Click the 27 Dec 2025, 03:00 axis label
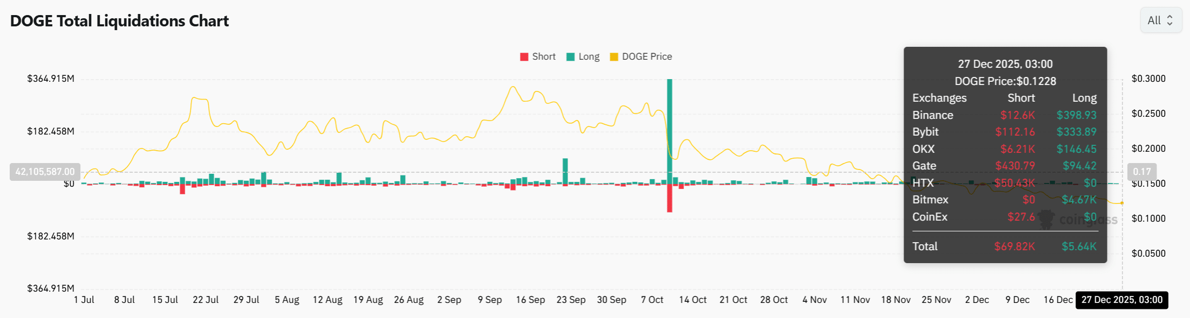This screenshot has width=1190, height=318. click(x=1121, y=300)
